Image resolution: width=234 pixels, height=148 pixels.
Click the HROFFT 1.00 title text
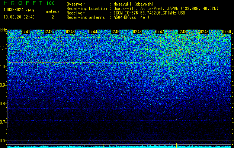pyautogui.click(x=29, y=3)
